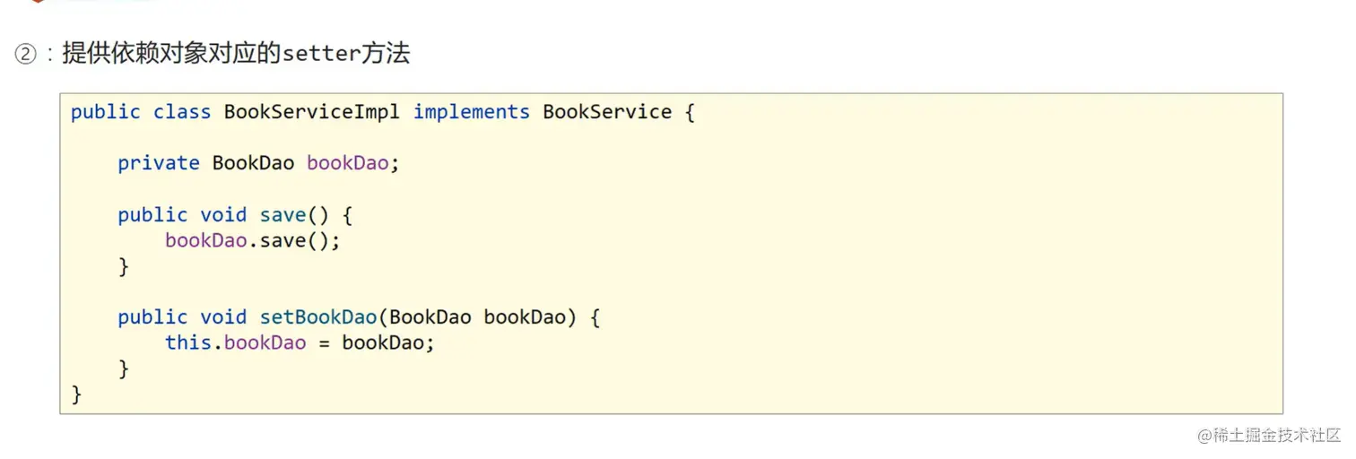The image size is (1356, 459).
Task: Click the opening brace after BookService
Action: [689, 112]
